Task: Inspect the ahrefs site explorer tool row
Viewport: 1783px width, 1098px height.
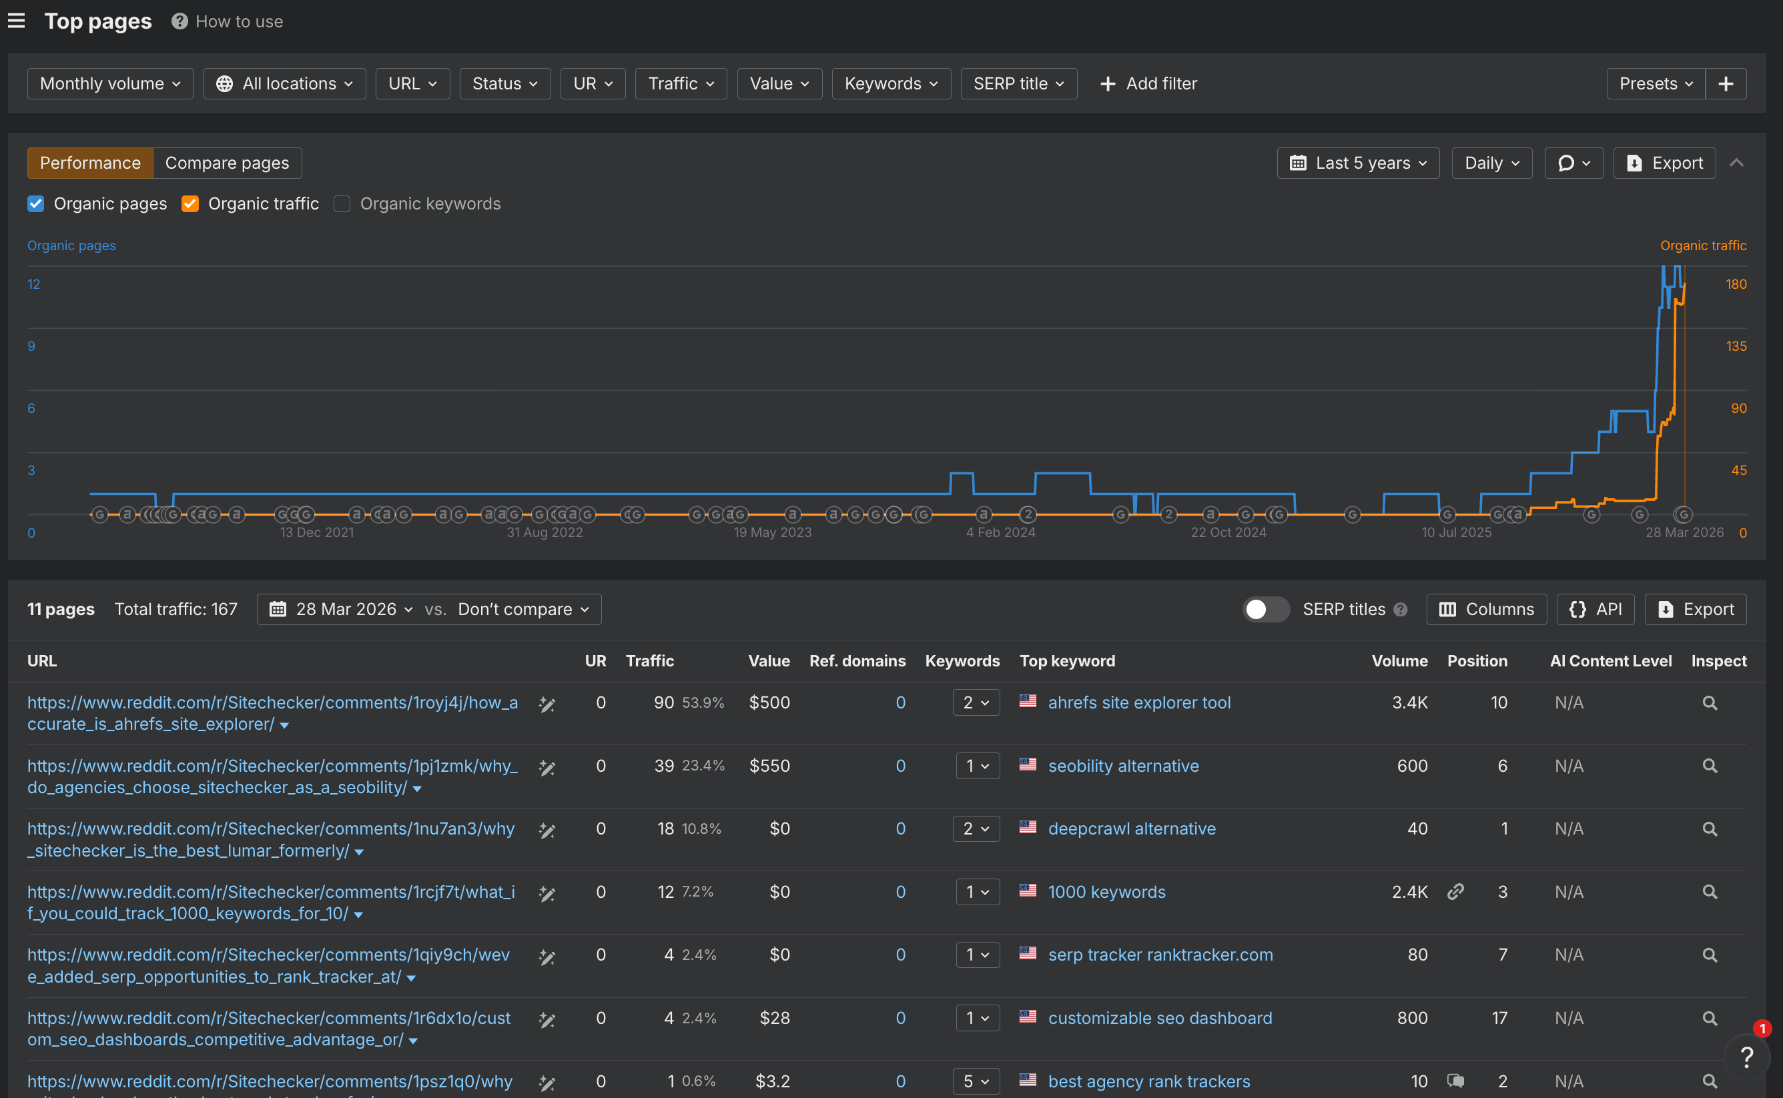Action: tap(1710, 703)
